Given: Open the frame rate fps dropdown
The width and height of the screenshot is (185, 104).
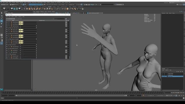Looking at the screenshot, I should [x=169, y=96].
